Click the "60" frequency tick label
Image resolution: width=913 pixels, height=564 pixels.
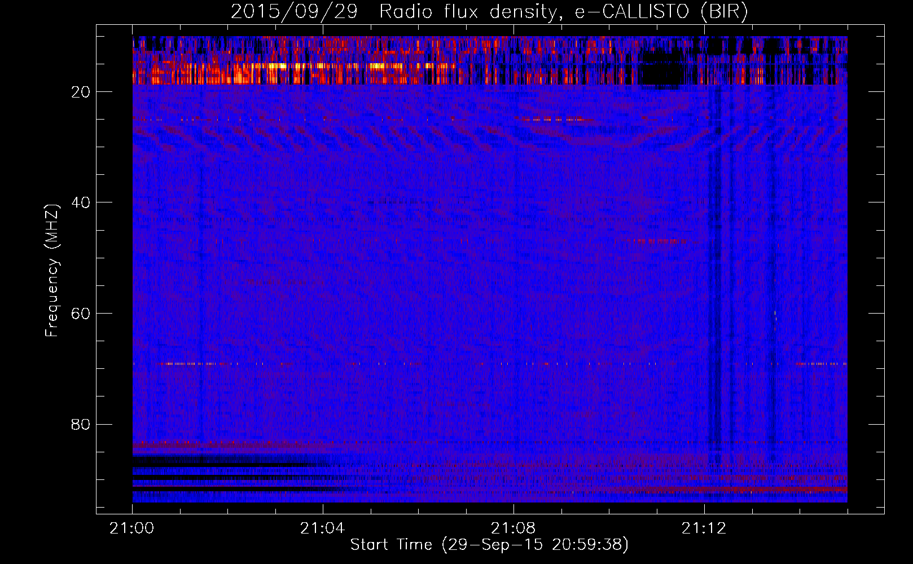81,314
